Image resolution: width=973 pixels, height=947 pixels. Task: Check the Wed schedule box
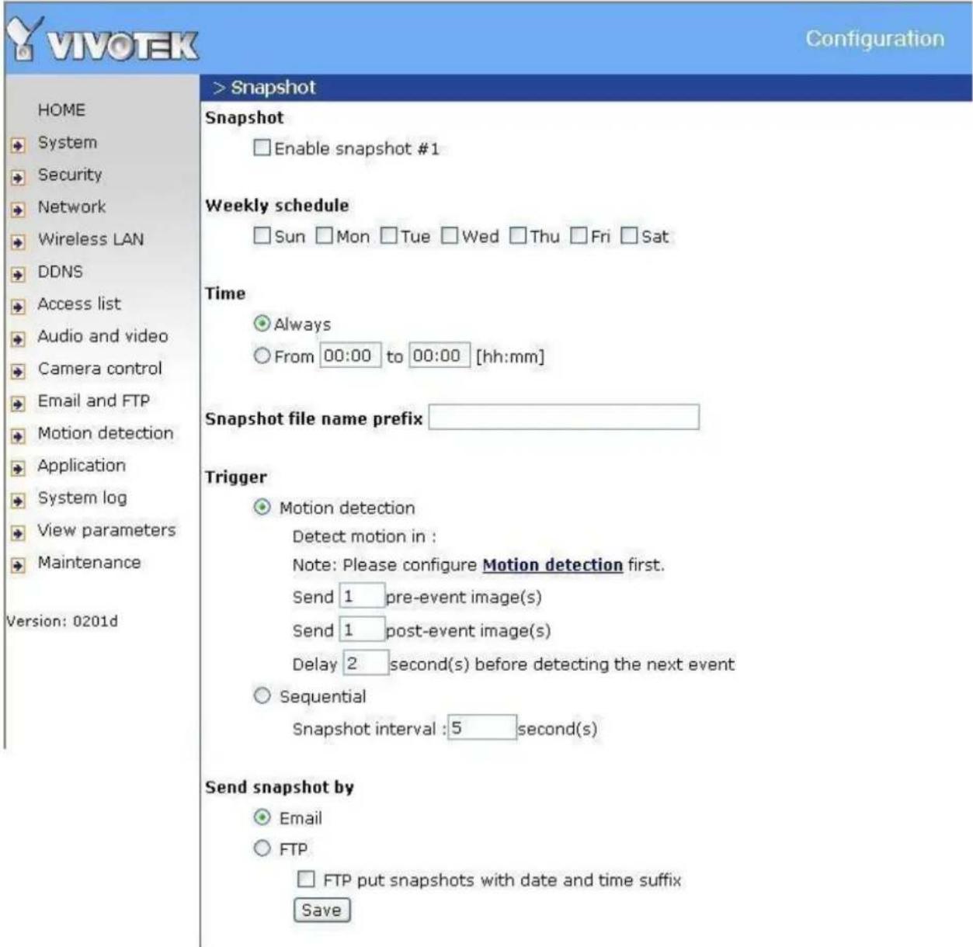click(450, 235)
